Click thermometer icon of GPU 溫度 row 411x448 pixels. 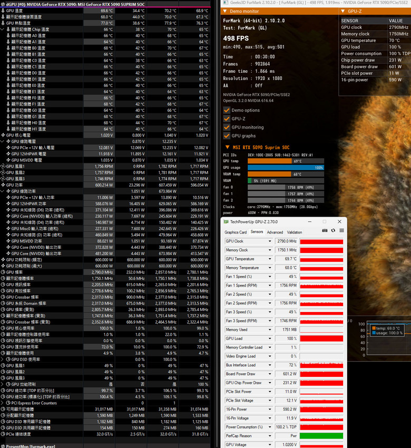pyautogui.click(x=3, y=11)
